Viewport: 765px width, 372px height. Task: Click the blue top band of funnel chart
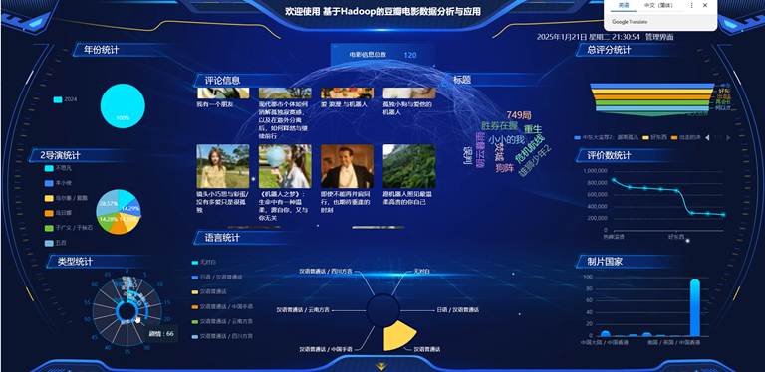pyautogui.click(x=651, y=86)
